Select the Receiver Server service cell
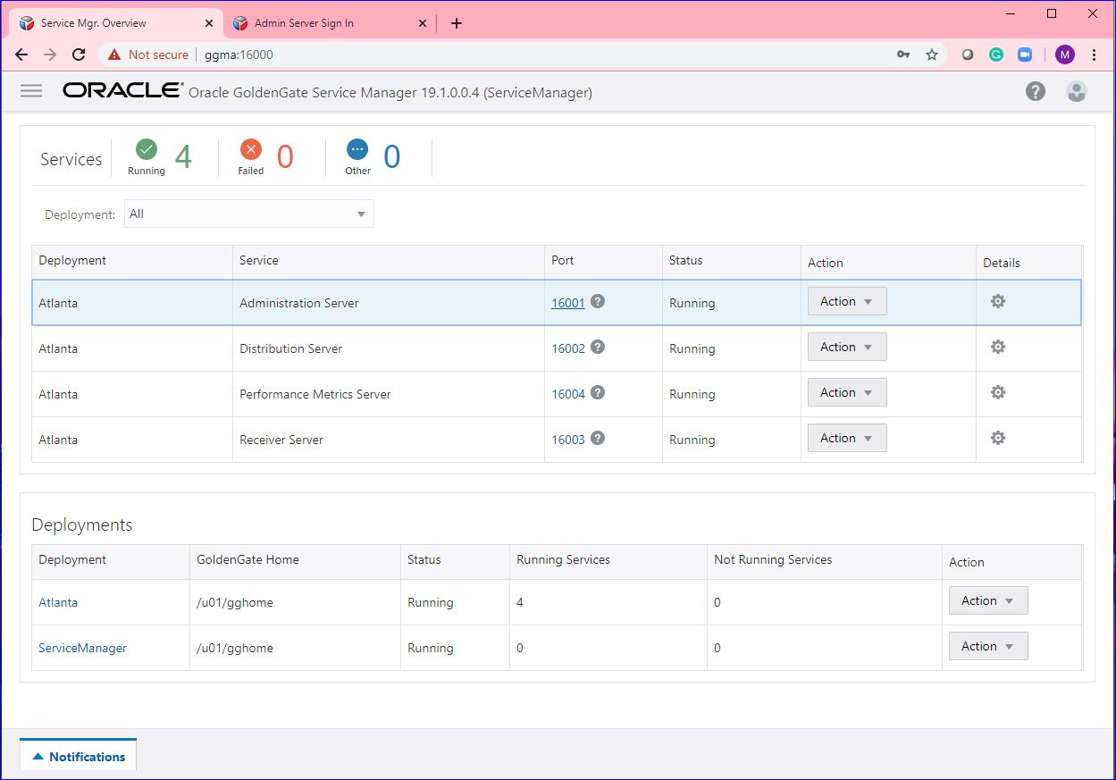The image size is (1116, 780). 389,440
